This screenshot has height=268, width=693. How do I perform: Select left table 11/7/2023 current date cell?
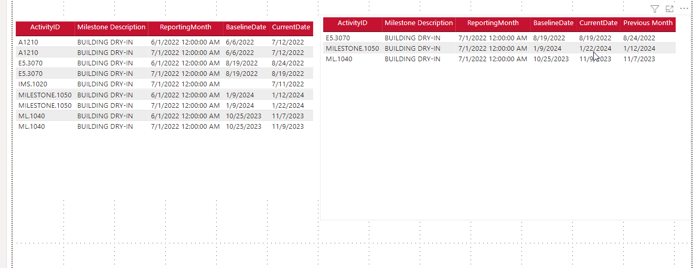point(287,116)
